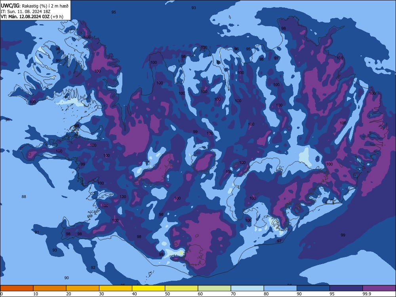Screen dimensions: 396x297
Task: Click the '99.9' label on the color scale
Action: pos(366,294)
